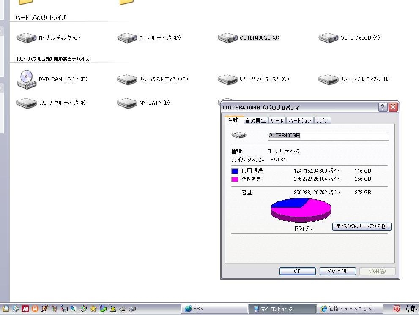Click the red M icon in the quick launch bar
Screen dimensions: 419x315
click(25, 309)
